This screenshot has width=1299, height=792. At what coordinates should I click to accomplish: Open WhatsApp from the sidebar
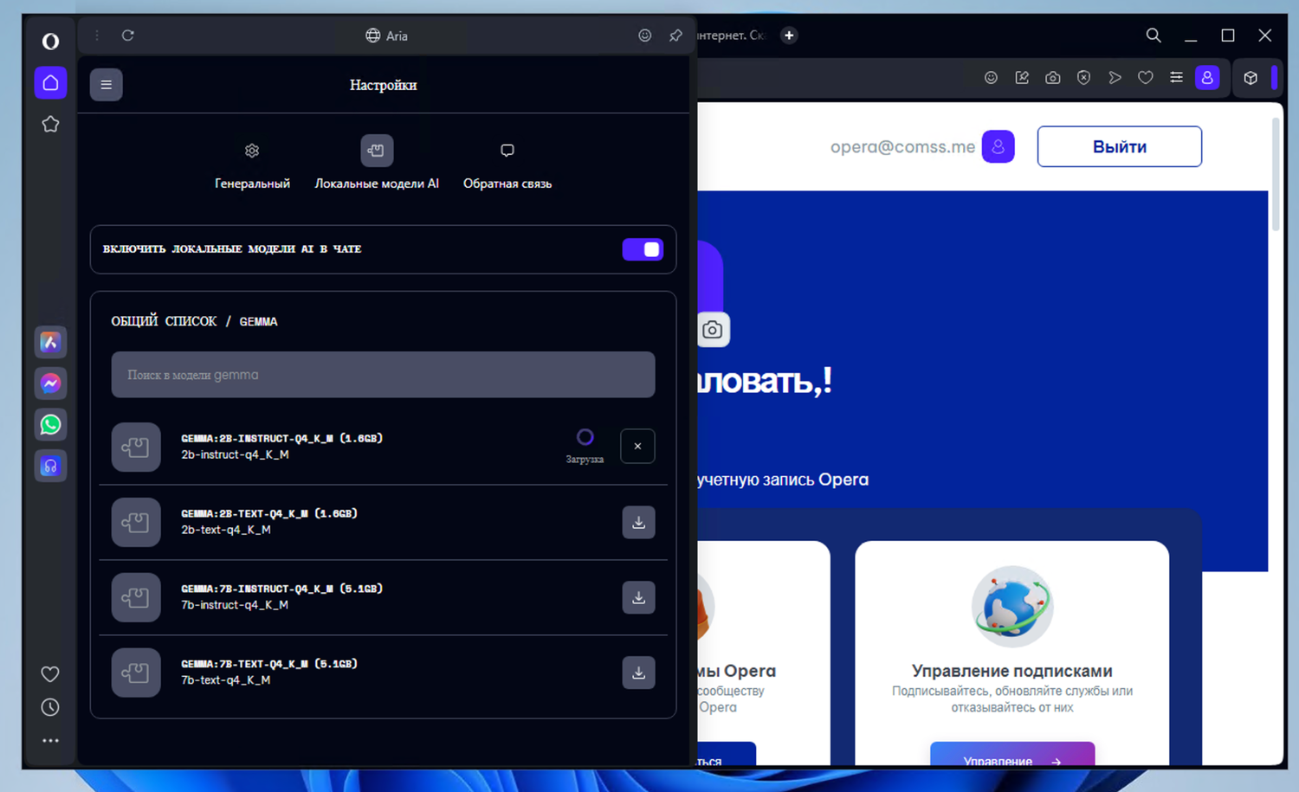click(x=50, y=424)
